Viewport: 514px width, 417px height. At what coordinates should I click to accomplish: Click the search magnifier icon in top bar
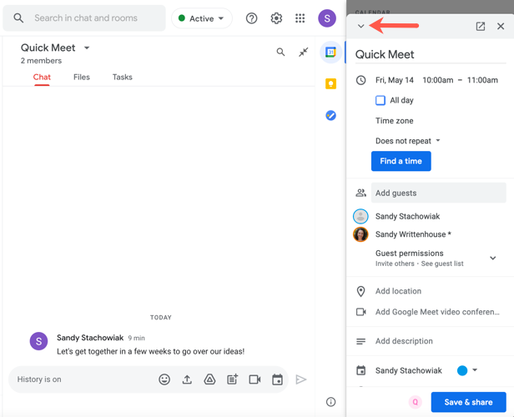coord(18,18)
